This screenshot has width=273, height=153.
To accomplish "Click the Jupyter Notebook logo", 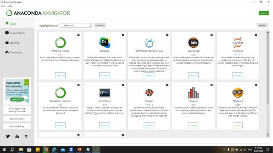I will [x=238, y=42].
